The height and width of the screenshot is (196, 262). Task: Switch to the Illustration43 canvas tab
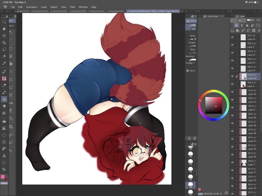pos(116,11)
